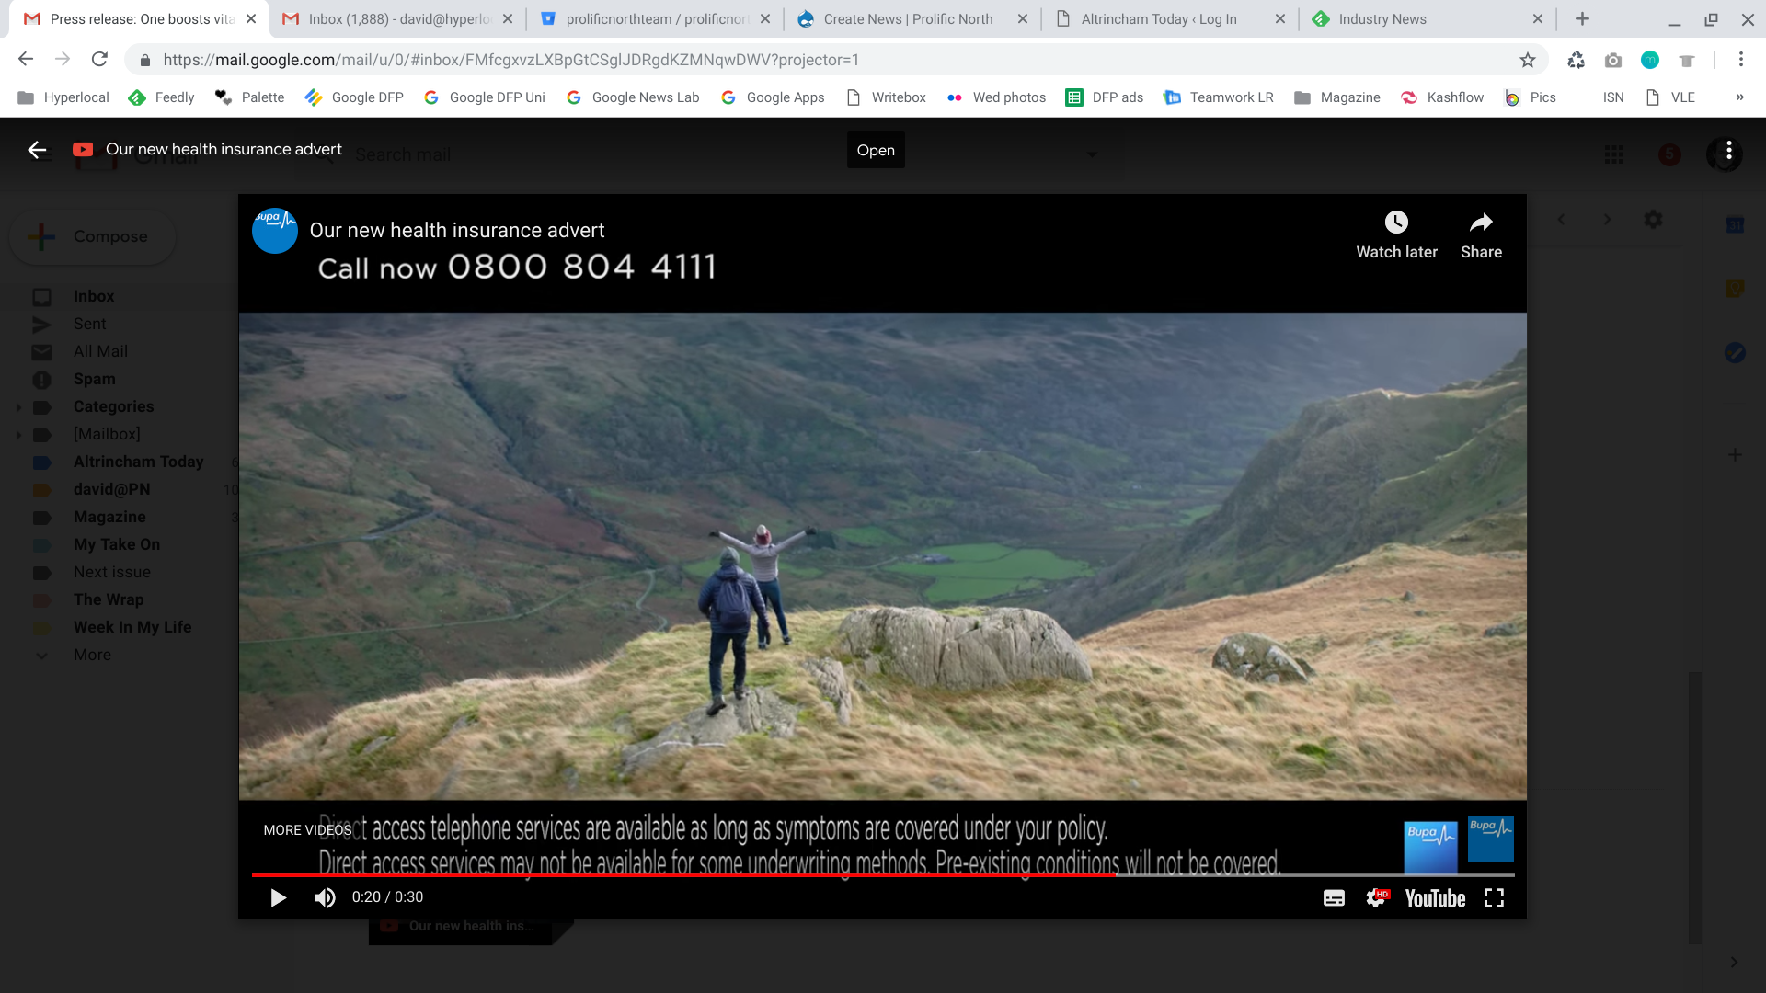Screen dimensions: 1766x993
Task: Switch to the Create News Prolific North tab
Action: (906, 18)
